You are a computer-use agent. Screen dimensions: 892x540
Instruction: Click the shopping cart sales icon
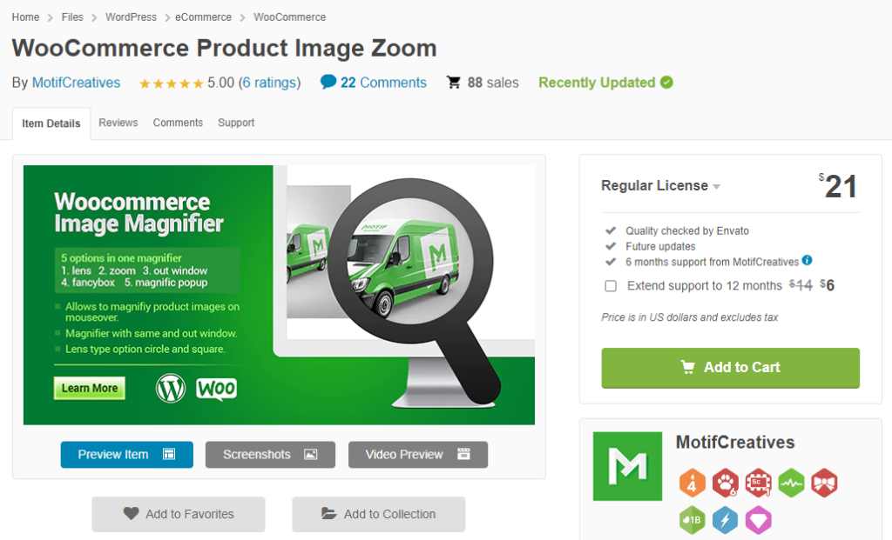[x=453, y=83]
